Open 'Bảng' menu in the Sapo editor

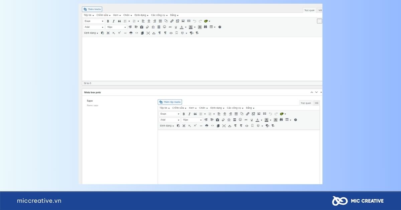(250, 108)
